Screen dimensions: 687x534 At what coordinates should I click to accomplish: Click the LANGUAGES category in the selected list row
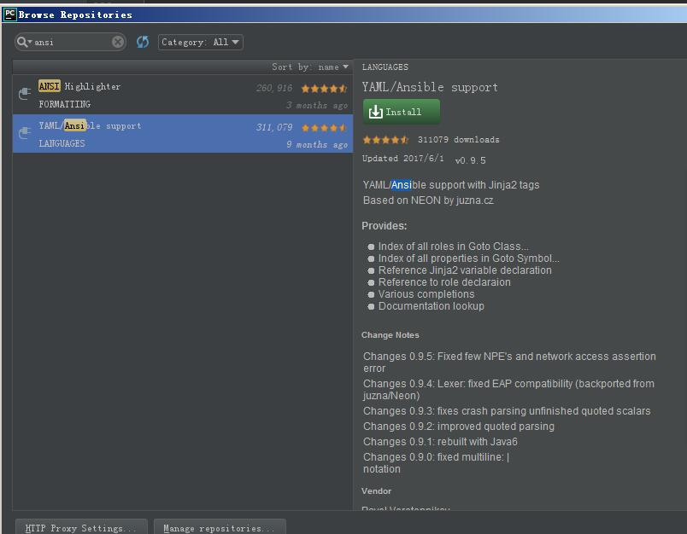pyautogui.click(x=62, y=143)
